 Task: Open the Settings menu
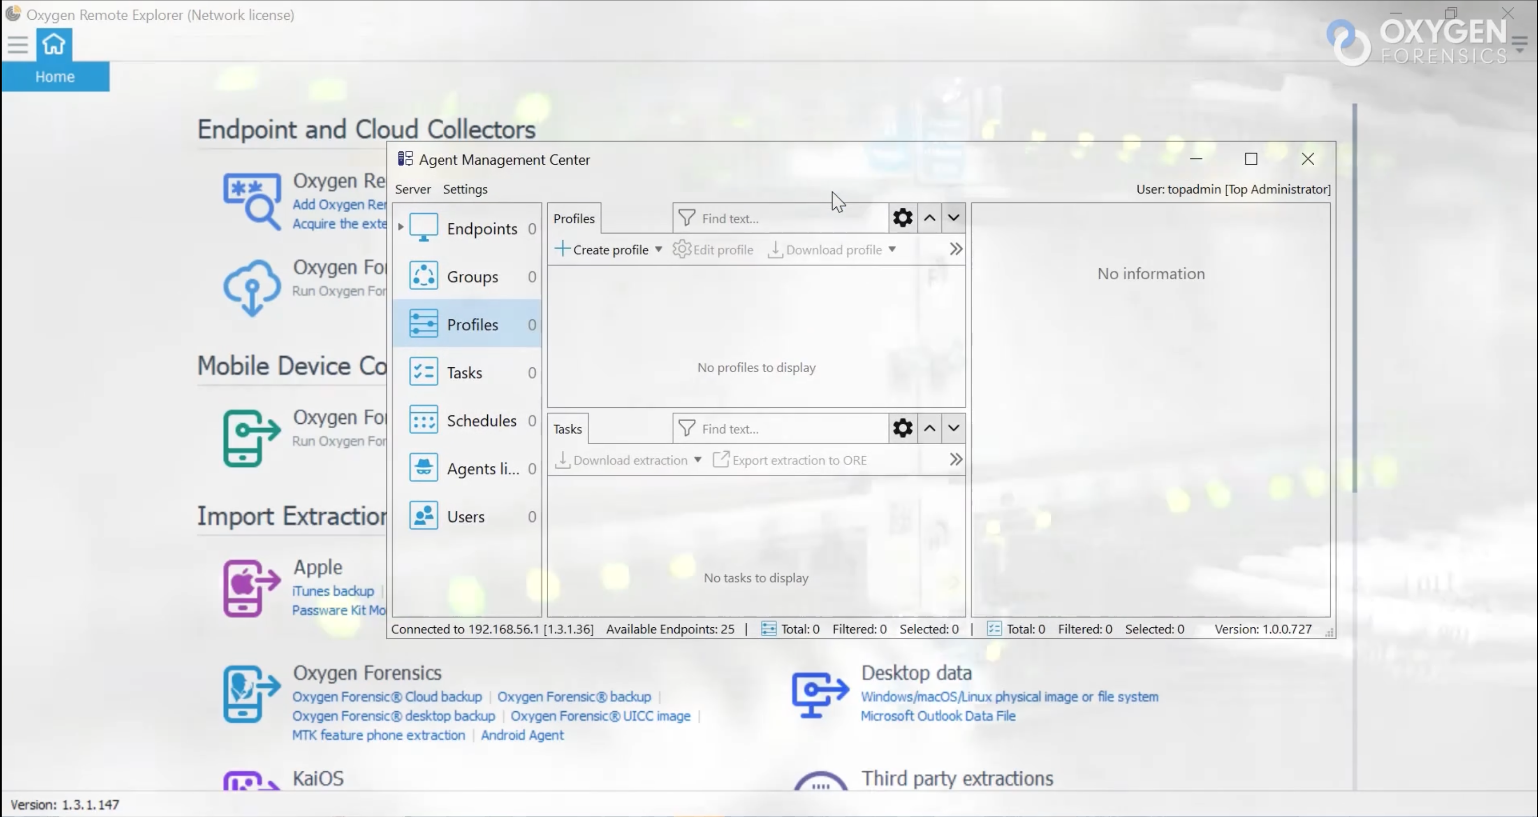[x=465, y=189]
